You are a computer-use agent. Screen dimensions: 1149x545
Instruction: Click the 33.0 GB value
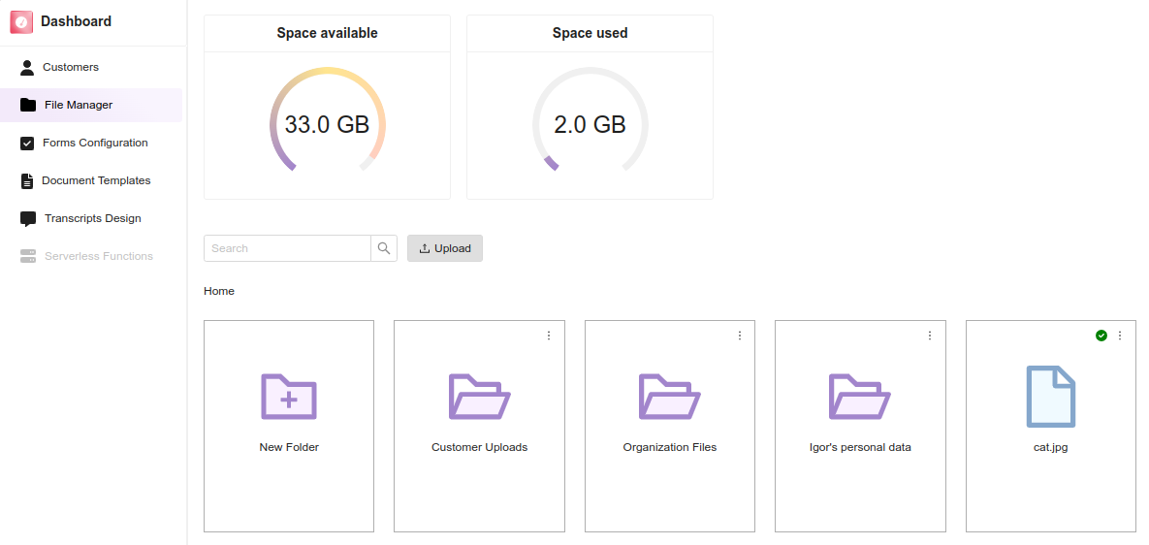(x=327, y=124)
